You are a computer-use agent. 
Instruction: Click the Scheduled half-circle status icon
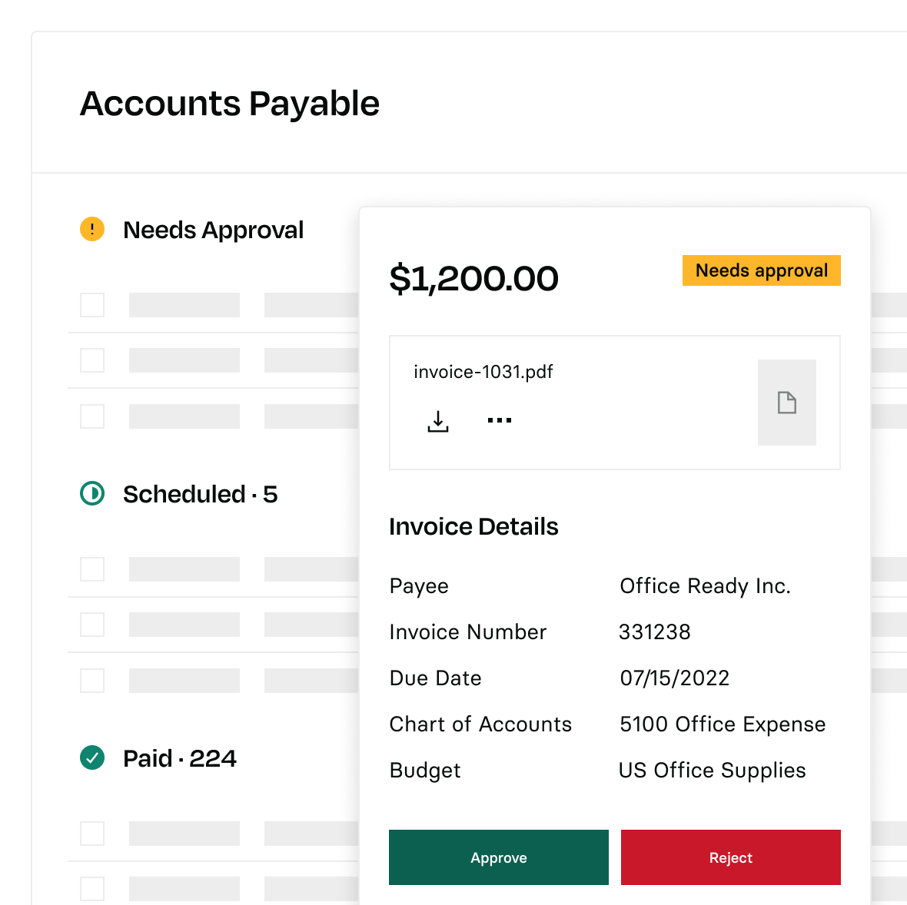point(92,493)
